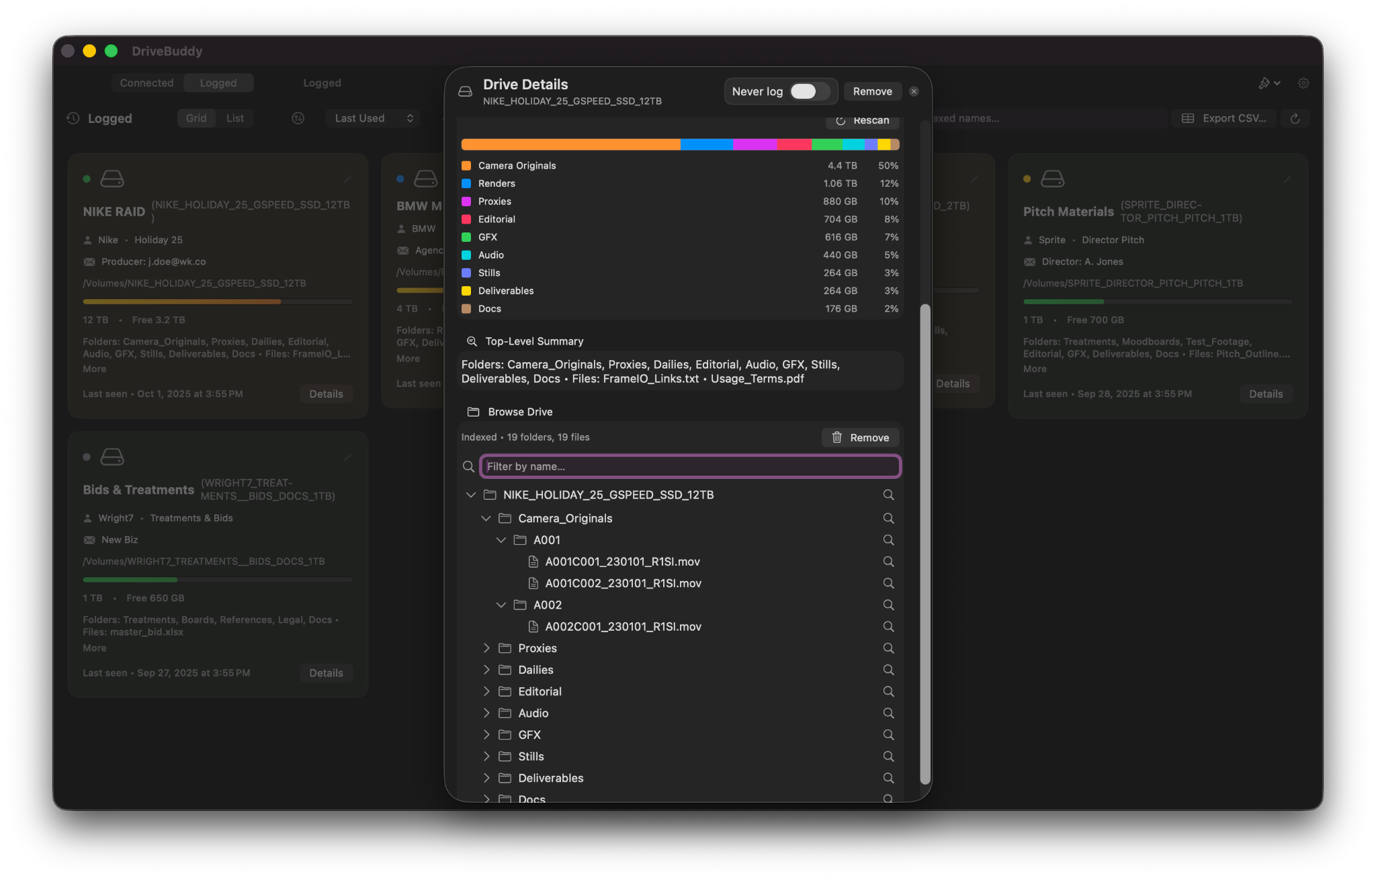Open the Last Used sort dropdown
This screenshot has height=880, width=1376.
pyautogui.click(x=374, y=118)
